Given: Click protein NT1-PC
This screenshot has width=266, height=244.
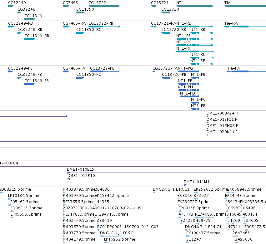Looking at the screenshot, I should tap(198, 100).
